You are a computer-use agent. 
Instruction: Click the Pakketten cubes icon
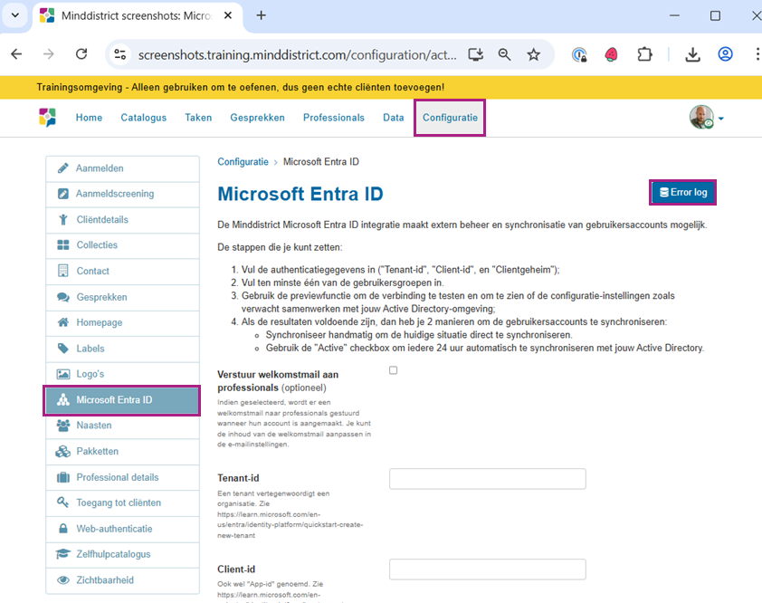tap(63, 451)
